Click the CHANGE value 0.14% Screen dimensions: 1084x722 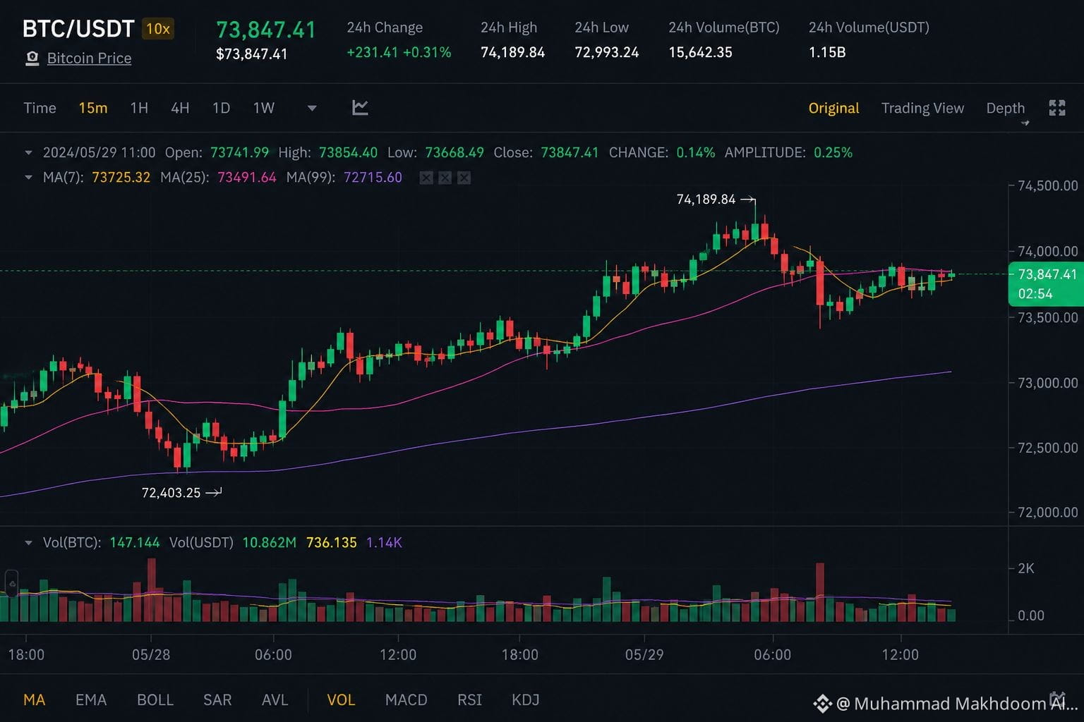pyautogui.click(x=695, y=152)
